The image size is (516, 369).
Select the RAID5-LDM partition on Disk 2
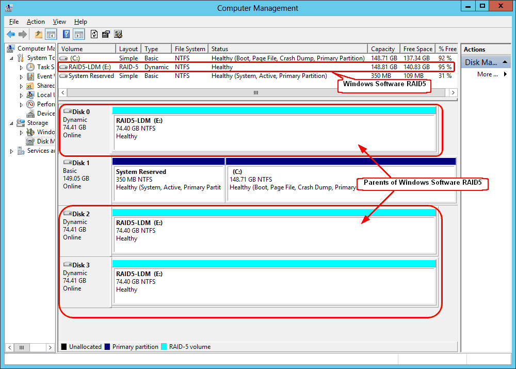tap(274, 232)
